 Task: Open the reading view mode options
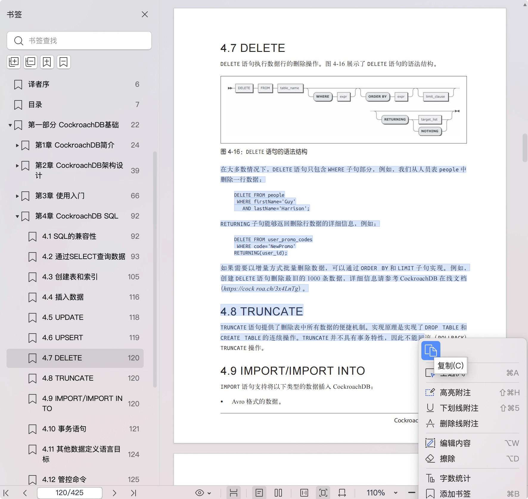click(234, 493)
